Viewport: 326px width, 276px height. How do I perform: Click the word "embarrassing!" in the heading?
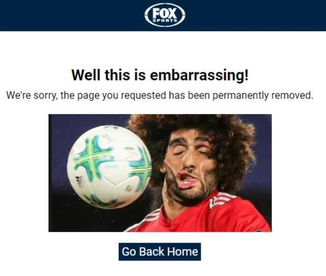(x=199, y=75)
